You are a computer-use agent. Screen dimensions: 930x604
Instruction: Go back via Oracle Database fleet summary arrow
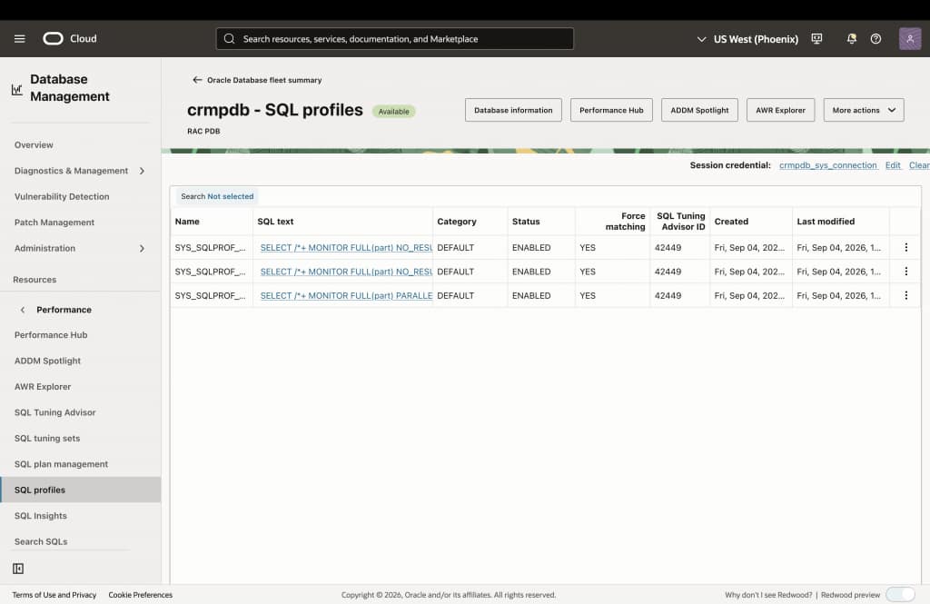pyautogui.click(x=197, y=80)
